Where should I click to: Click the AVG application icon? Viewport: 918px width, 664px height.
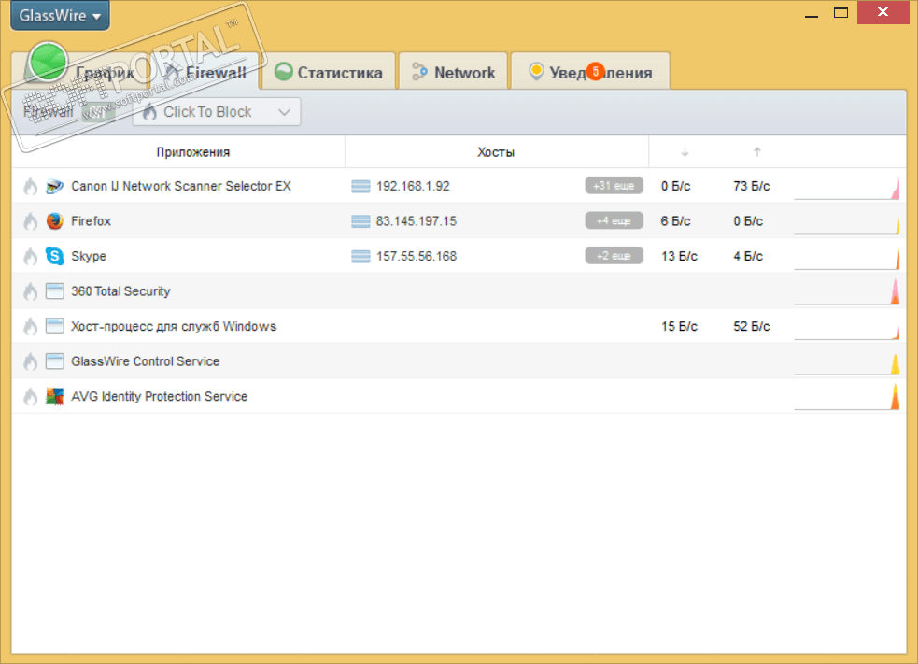54,396
